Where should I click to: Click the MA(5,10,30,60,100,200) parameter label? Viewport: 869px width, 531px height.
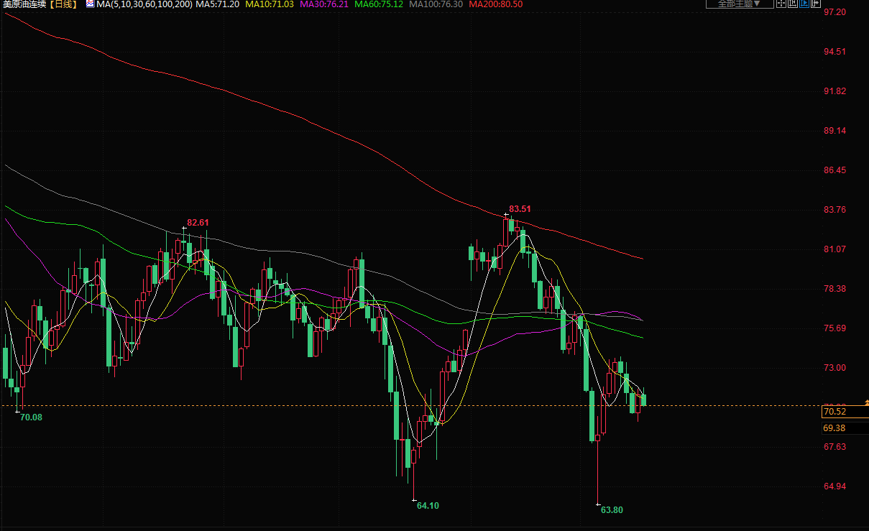pyautogui.click(x=144, y=4)
